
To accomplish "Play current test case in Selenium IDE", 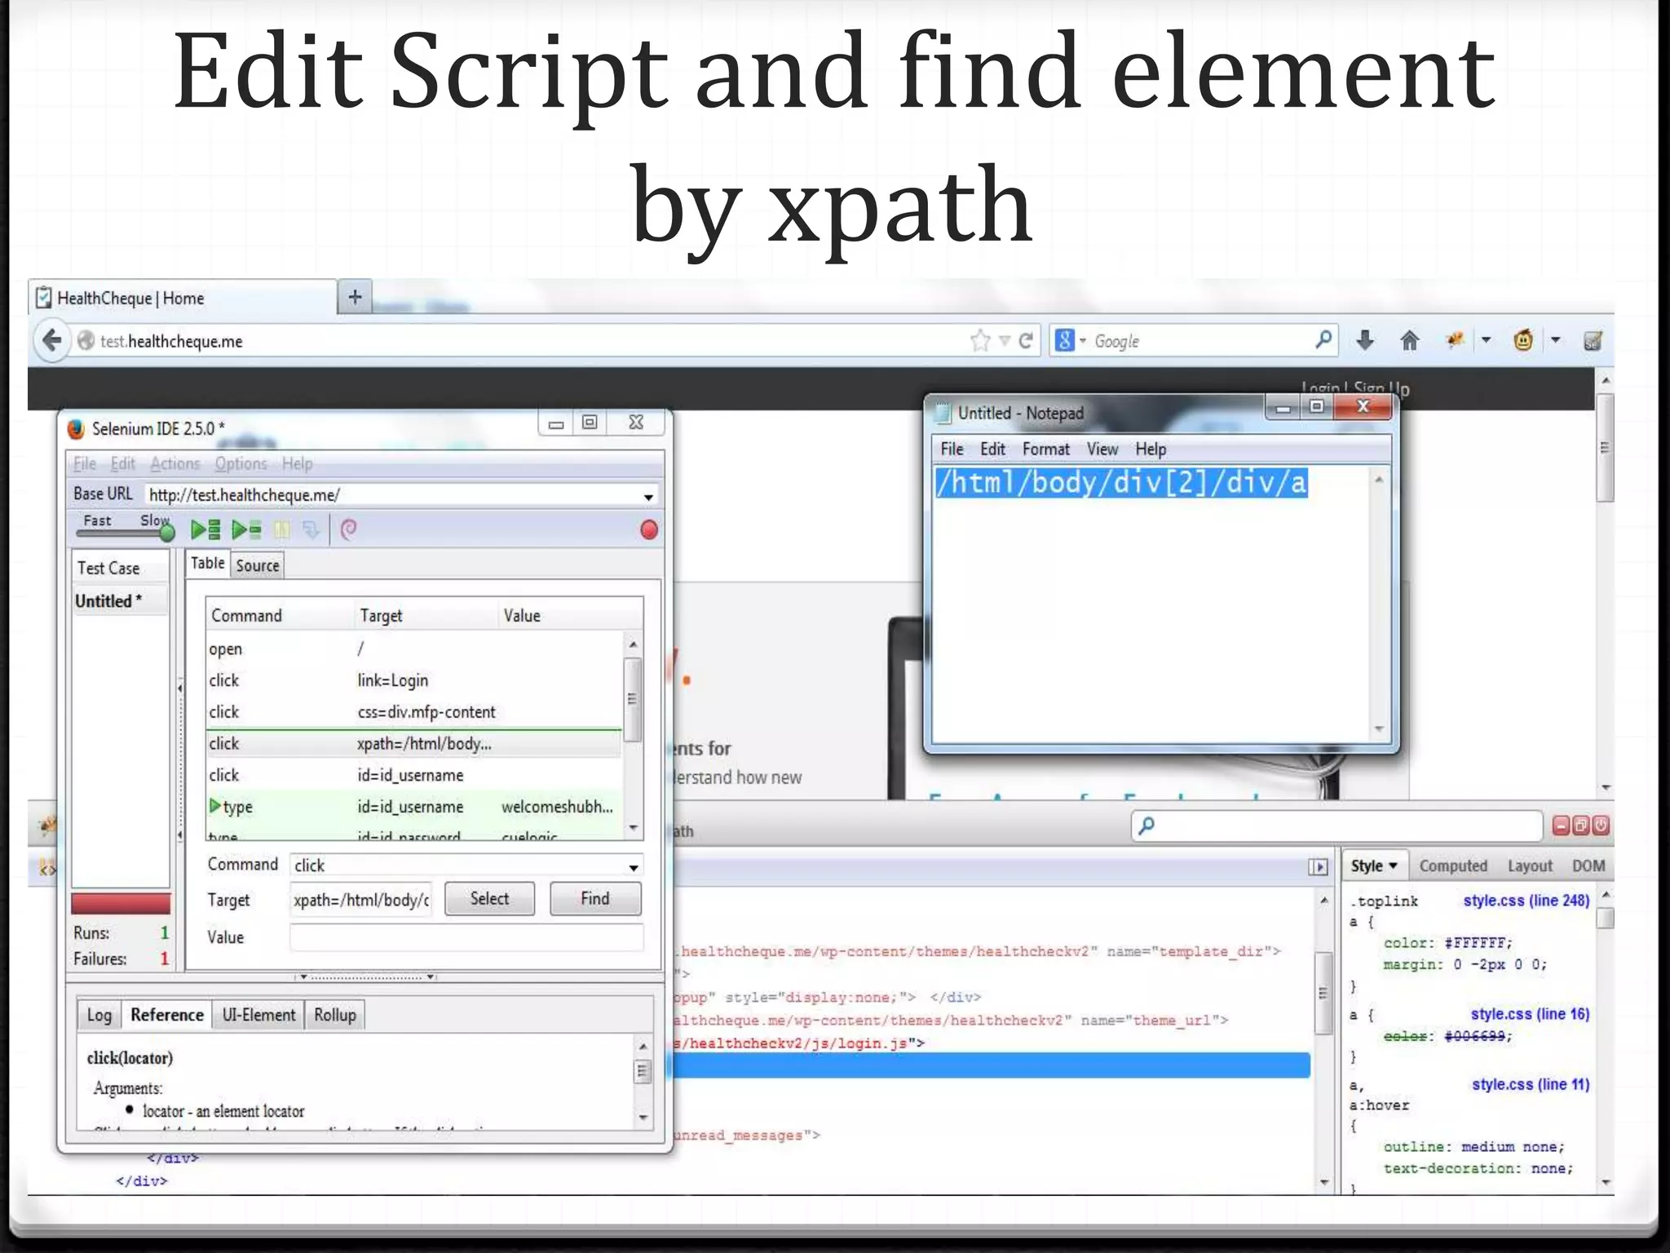I will (246, 530).
